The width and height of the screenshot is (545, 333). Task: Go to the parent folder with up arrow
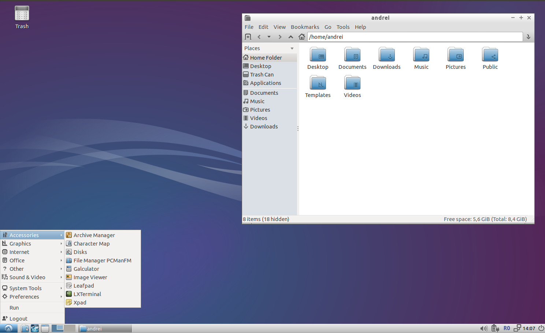[291, 37]
